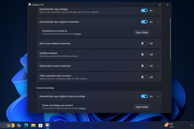Click the Screen recordings are saved to label
This screenshot has height=129, width=194.
58,105
